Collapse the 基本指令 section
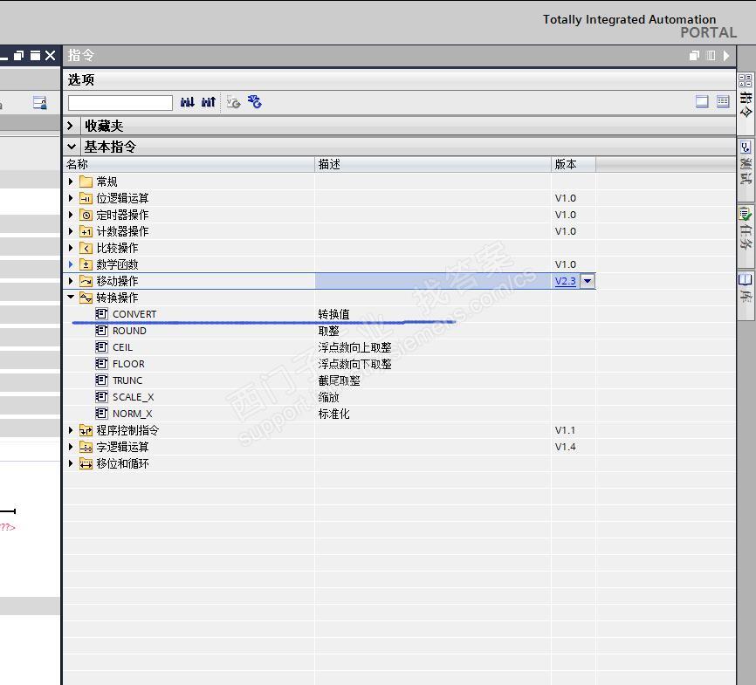The image size is (756, 685). click(x=72, y=147)
